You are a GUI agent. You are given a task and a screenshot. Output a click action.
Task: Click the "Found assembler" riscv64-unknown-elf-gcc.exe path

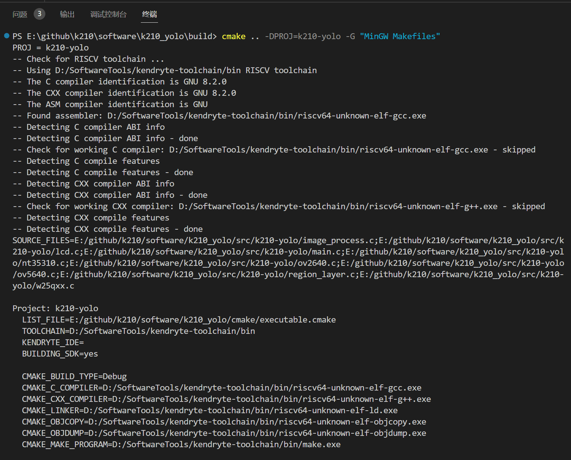[x=267, y=116]
